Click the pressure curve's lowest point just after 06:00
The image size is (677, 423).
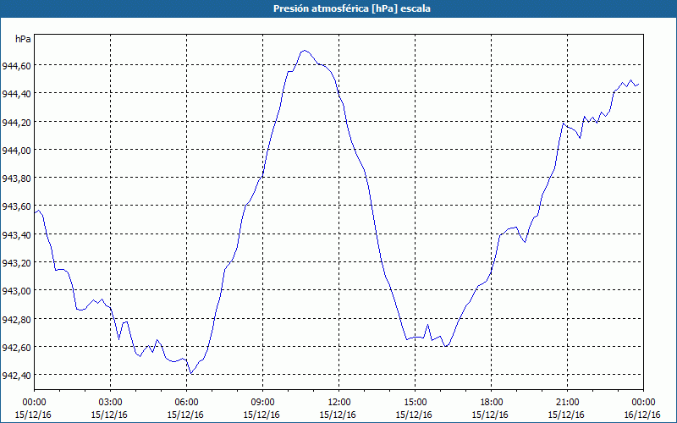tap(191, 374)
